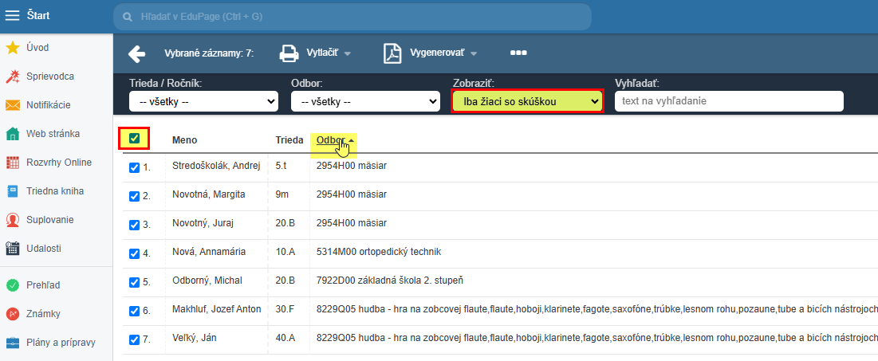878x361 pixels.
Task: Open the Zobraziť dropdown showing Iba žiaci so skúškou
Action: pyautogui.click(x=527, y=101)
